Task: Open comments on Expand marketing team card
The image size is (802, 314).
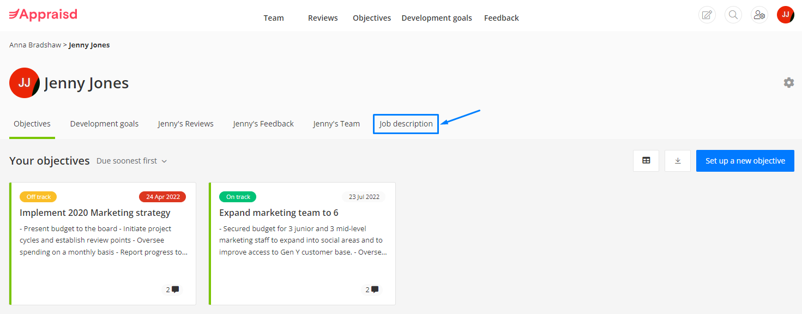Action: pyautogui.click(x=372, y=289)
